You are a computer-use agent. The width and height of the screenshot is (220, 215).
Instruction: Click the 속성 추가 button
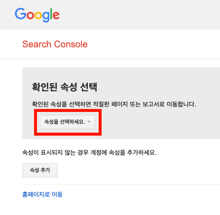40,170
